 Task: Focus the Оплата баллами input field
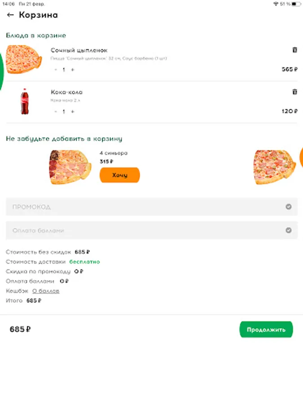click(x=144, y=230)
